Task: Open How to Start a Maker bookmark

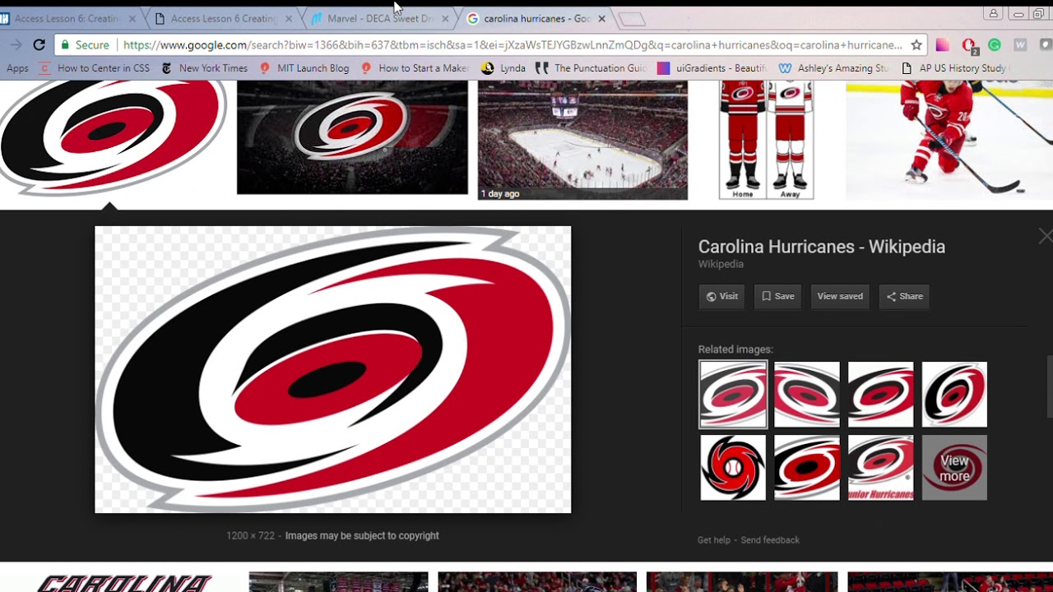Action: (415, 68)
